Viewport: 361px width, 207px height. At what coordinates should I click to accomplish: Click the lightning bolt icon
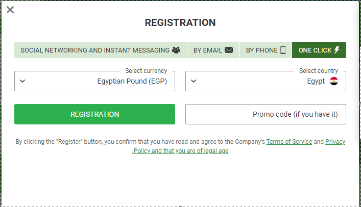point(336,50)
